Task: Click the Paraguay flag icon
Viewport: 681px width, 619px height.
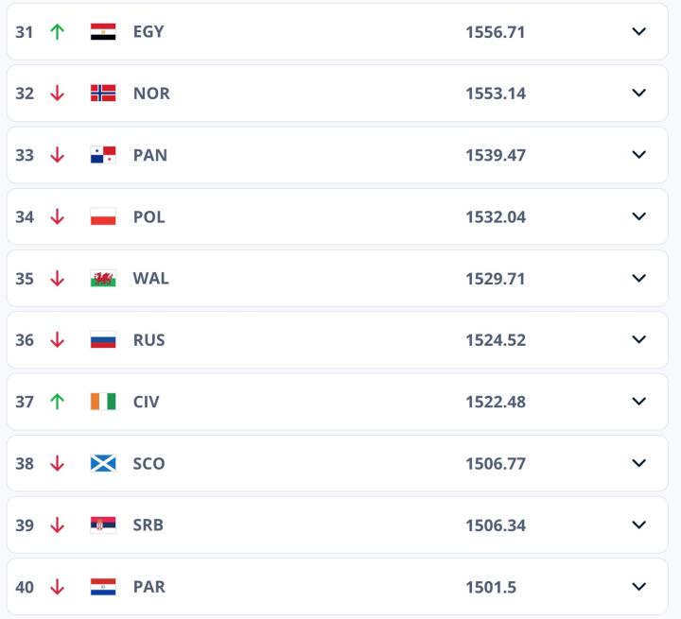Action: pyautogui.click(x=103, y=587)
